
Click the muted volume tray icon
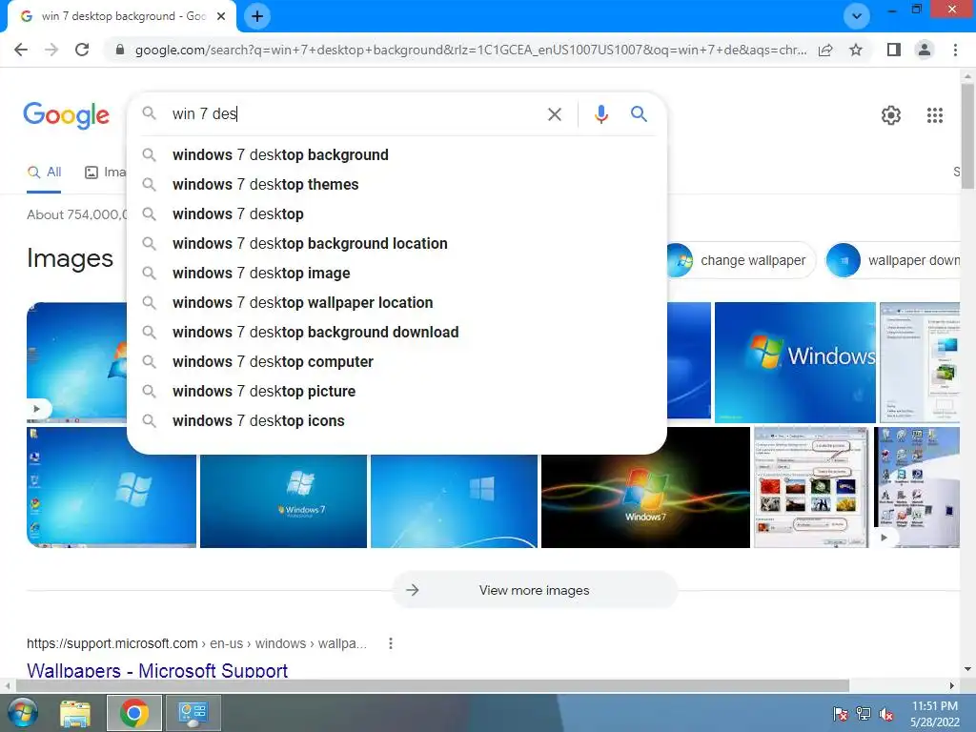pyautogui.click(x=886, y=714)
